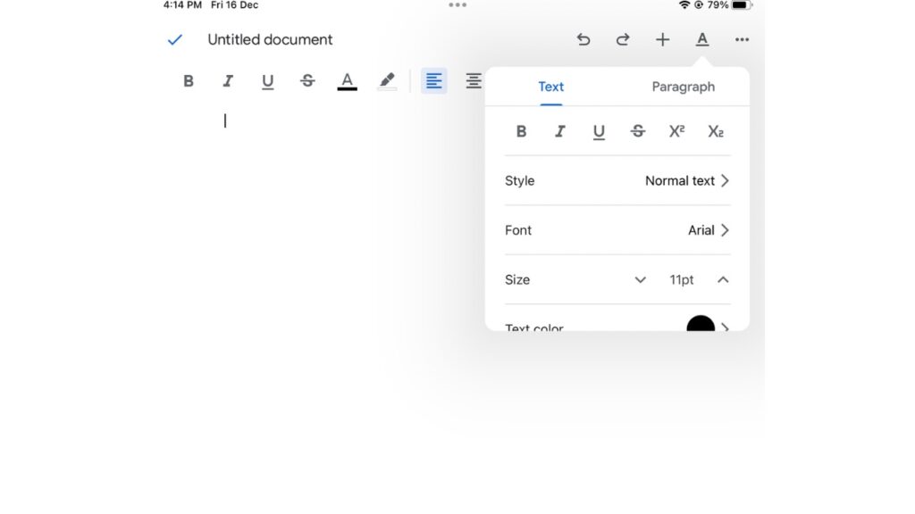Open the Font selector showing Arial
This screenshot has height=514, width=915.
[617, 230]
